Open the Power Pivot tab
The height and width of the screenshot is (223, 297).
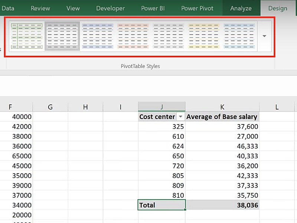[198, 8]
